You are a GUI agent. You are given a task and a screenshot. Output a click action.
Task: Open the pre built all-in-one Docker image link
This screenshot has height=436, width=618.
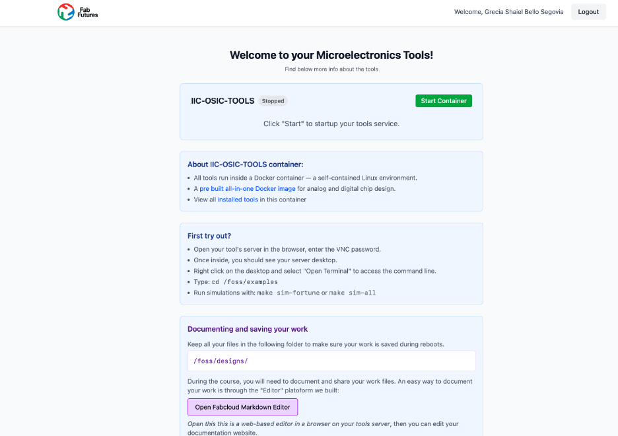248,189
